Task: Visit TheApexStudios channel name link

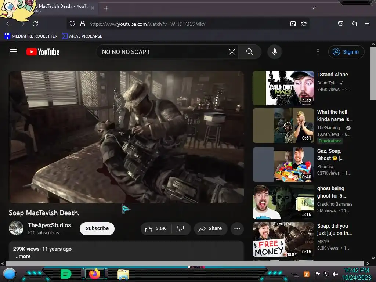Action: pyautogui.click(x=50, y=225)
